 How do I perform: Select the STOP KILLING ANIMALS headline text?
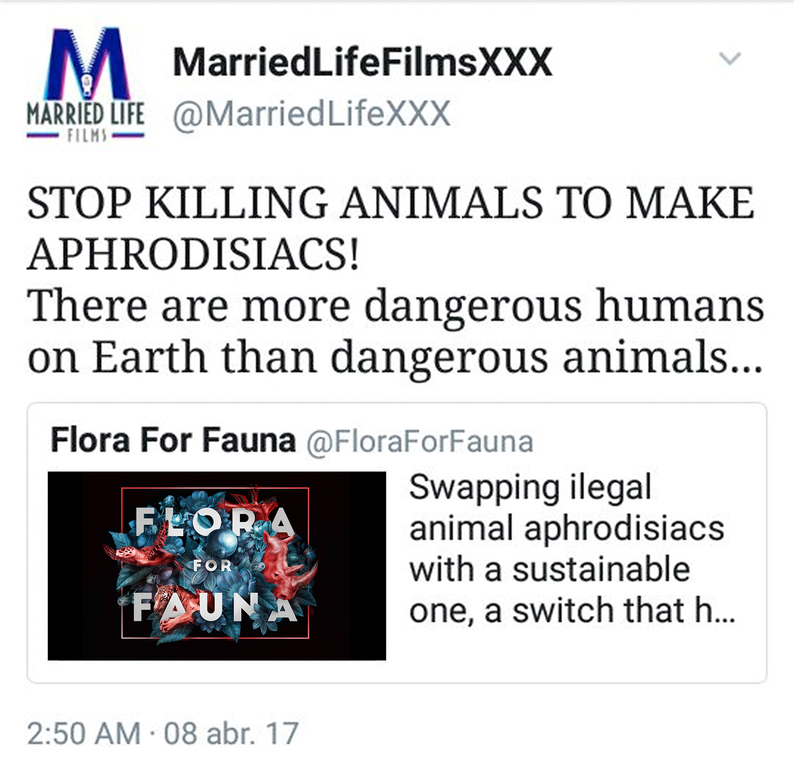[391, 228]
